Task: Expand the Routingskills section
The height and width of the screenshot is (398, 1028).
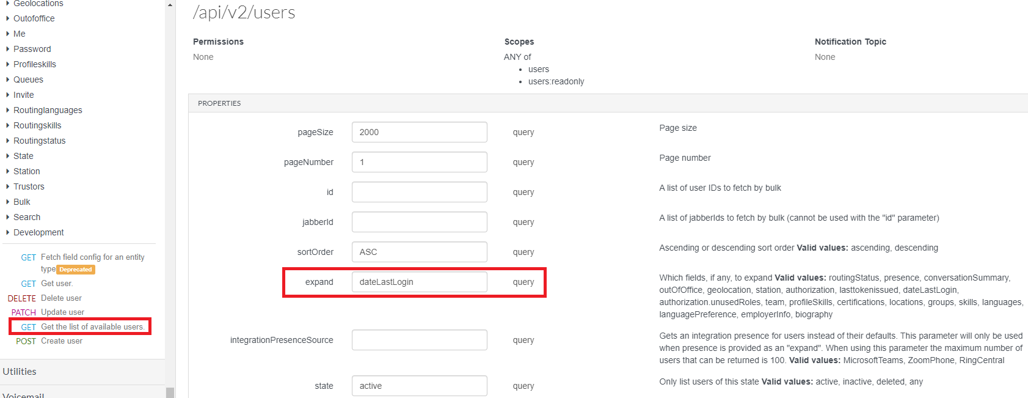Action: click(x=37, y=125)
